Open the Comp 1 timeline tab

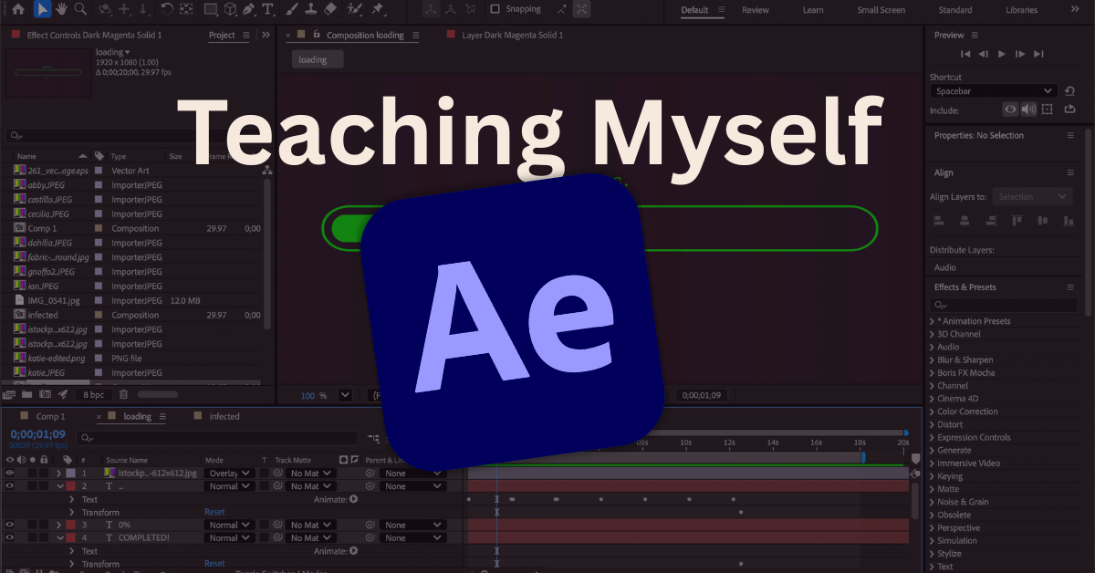click(50, 417)
